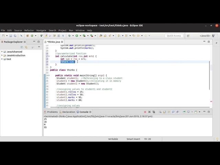The image size is (220, 165).
Task: Click the Back navigation arrow
Action: (138, 36)
